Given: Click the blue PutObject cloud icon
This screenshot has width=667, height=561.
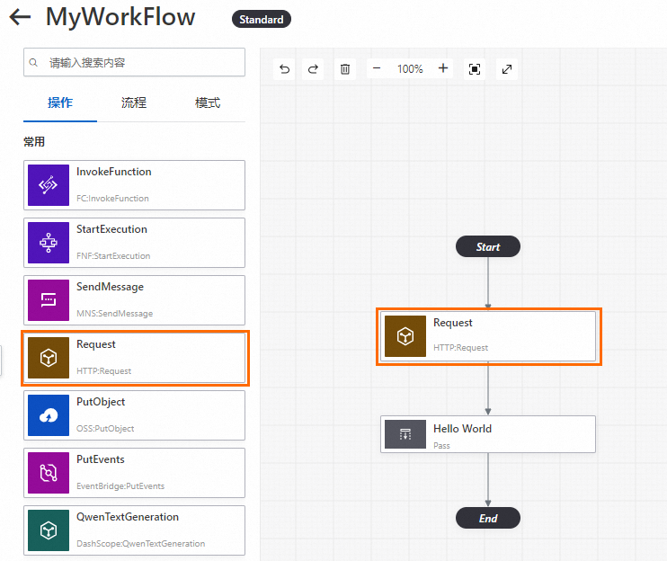Looking at the screenshot, I should tap(49, 415).
